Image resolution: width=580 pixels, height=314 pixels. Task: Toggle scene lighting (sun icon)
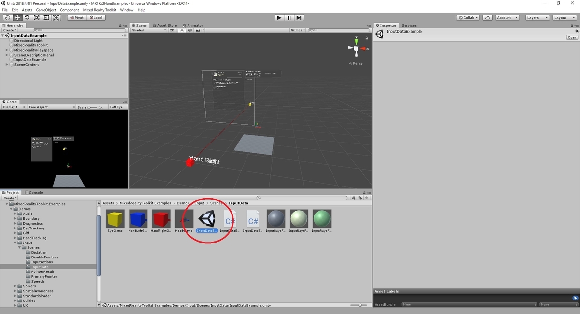click(x=182, y=30)
